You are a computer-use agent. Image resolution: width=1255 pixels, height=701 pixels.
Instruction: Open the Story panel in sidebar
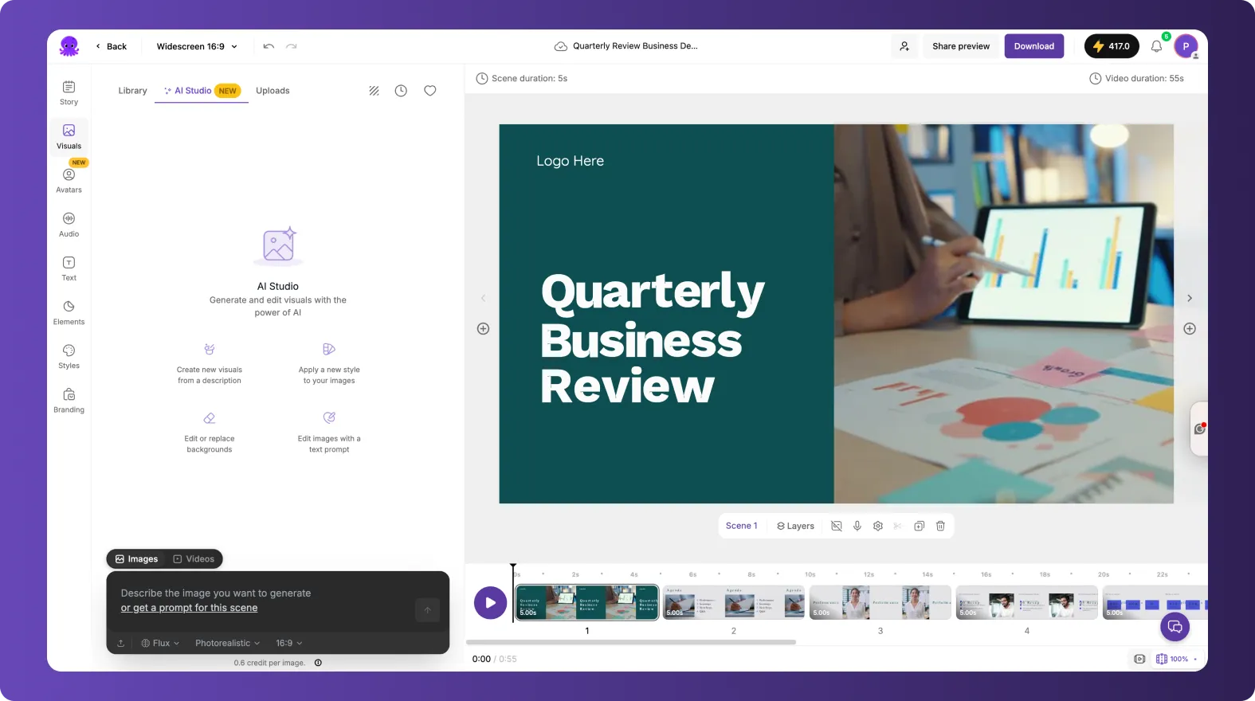[69, 92]
